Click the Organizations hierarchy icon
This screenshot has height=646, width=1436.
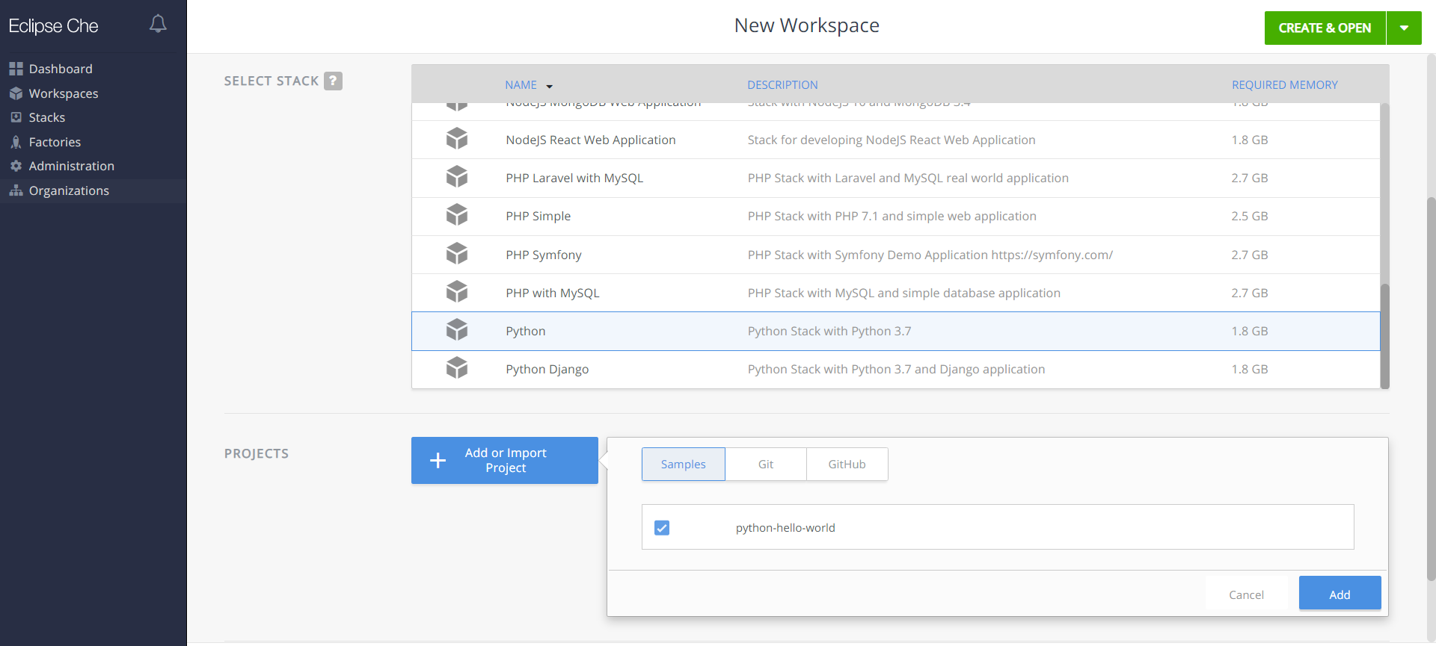[16, 190]
